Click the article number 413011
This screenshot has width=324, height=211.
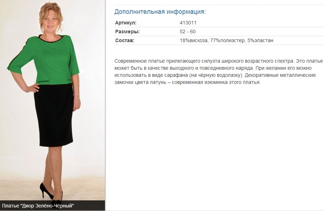[x=188, y=23]
